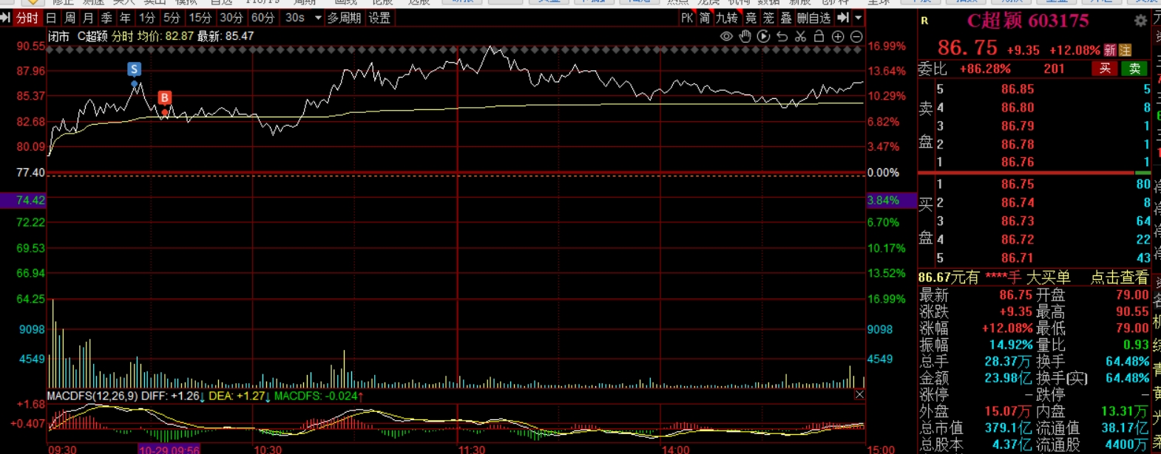Viewport: 1161px width, 454px height.
Task: Switch to the 月 monthly period tab
Action: tap(88, 18)
